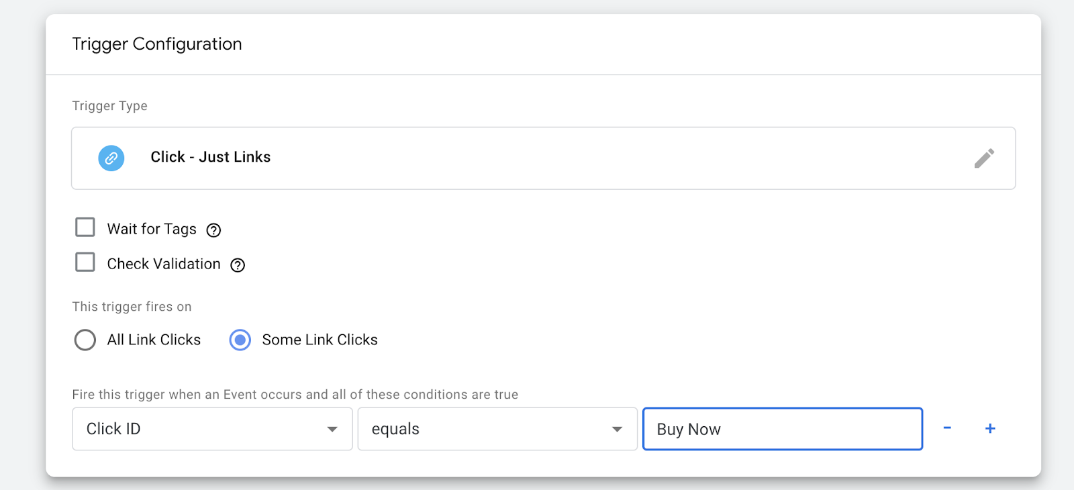Click the arrow on the Click ID dropdown
Viewport: 1074px width, 490px height.
tap(332, 430)
